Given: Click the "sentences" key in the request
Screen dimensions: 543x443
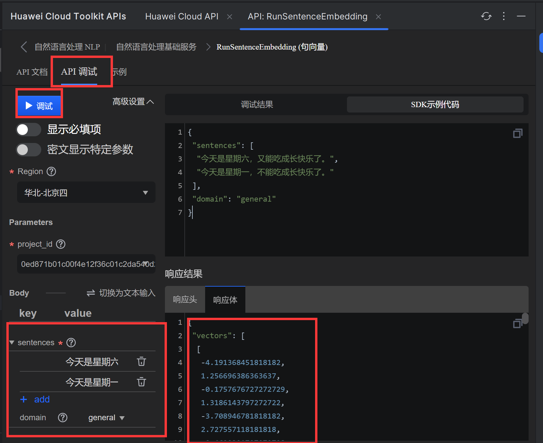Looking at the screenshot, I should click(217, 145).
